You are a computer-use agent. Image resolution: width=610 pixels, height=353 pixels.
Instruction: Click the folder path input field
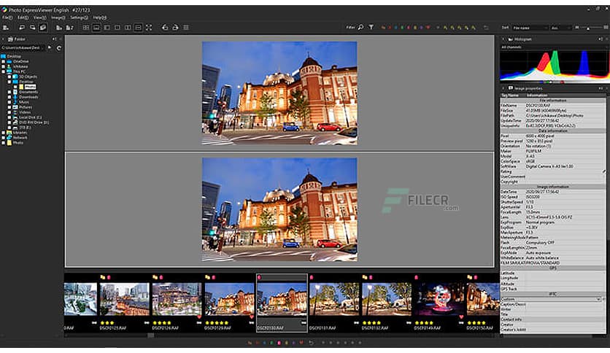pyautogui.click(x=23, y=48)
